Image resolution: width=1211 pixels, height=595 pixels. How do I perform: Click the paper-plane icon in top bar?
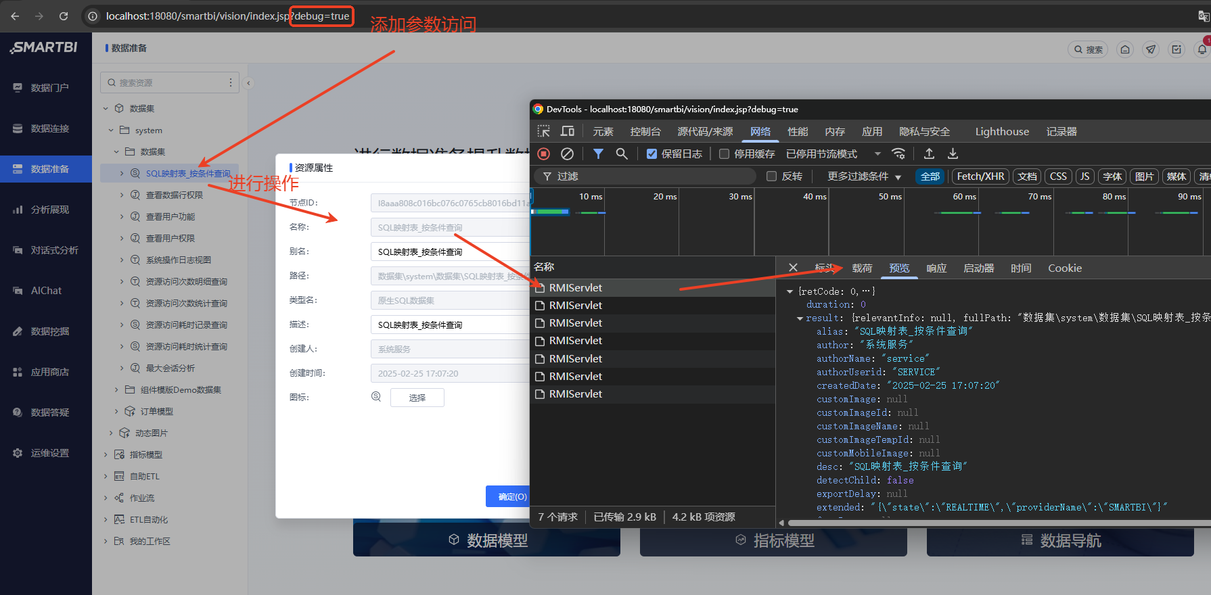click(1151, 49)
